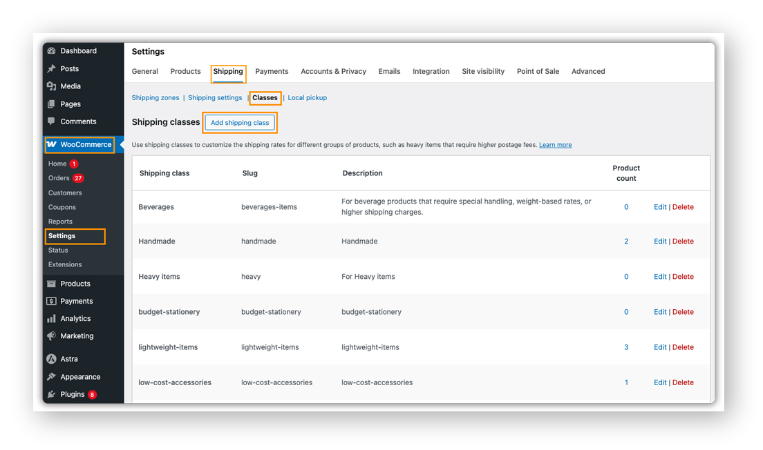The width and height of the screenshot is (763, 450).
Task: Go to Local pickup subsection
Action: pos(307,98)
